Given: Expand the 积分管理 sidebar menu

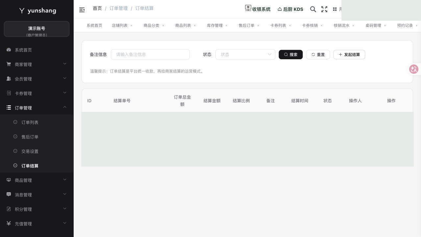Looking at the screenshot, I should [37, 209].
